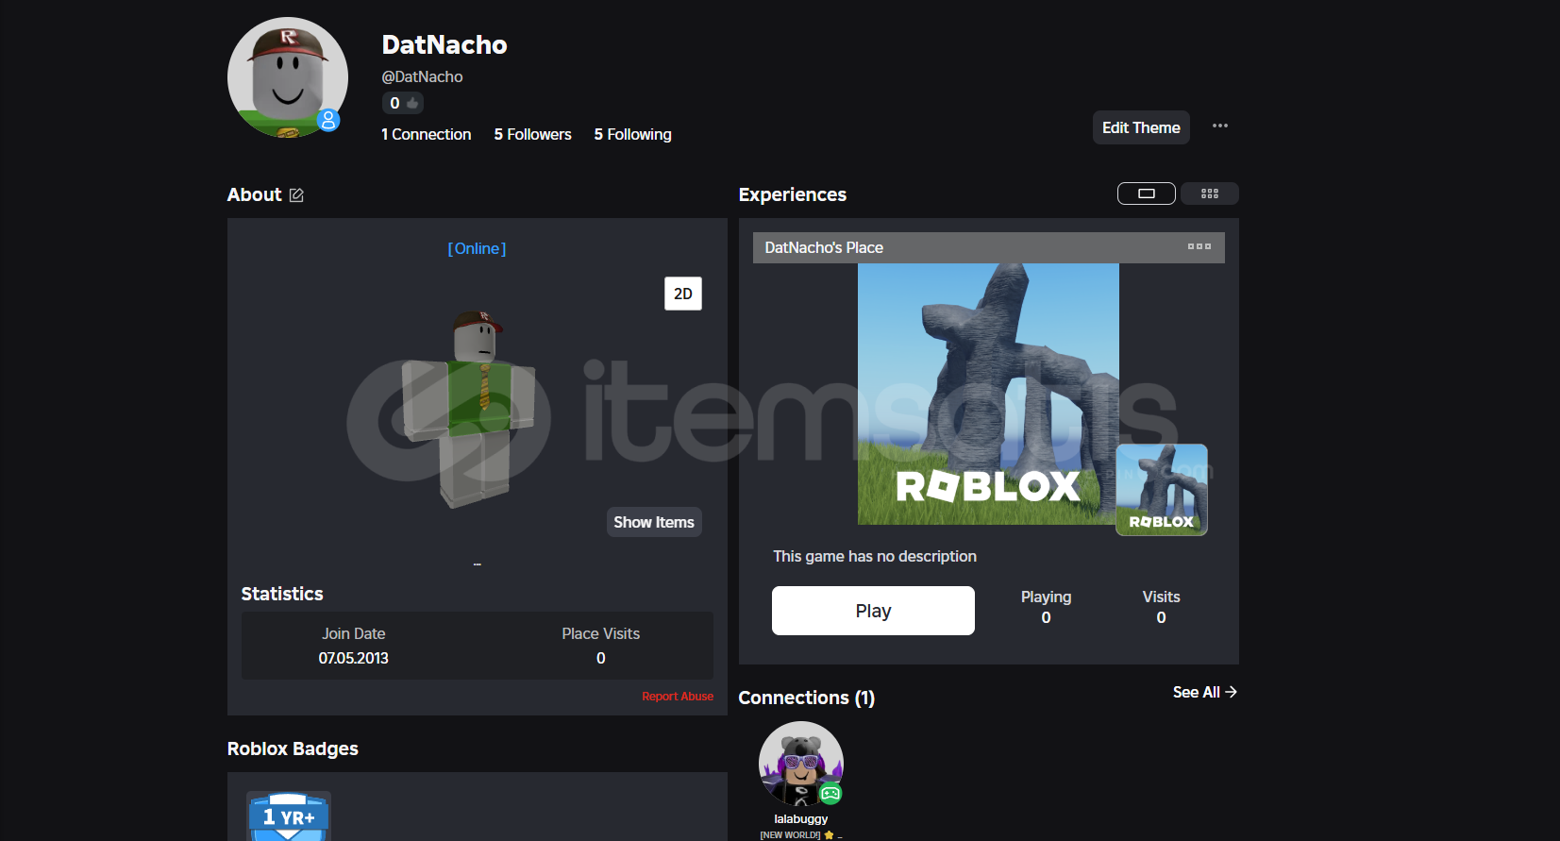Switch Experiences to slideshow view
The image size is (1560, 841).
click(x=1146, y=193)
